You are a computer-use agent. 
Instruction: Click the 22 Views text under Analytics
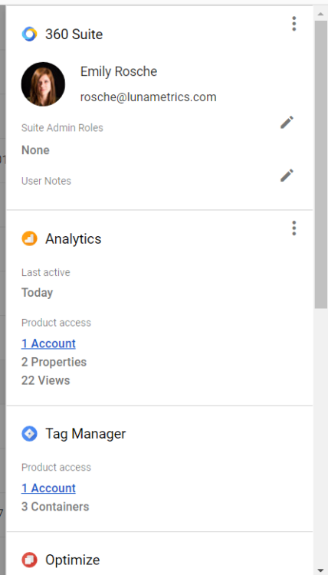click(x=45, y=380)
